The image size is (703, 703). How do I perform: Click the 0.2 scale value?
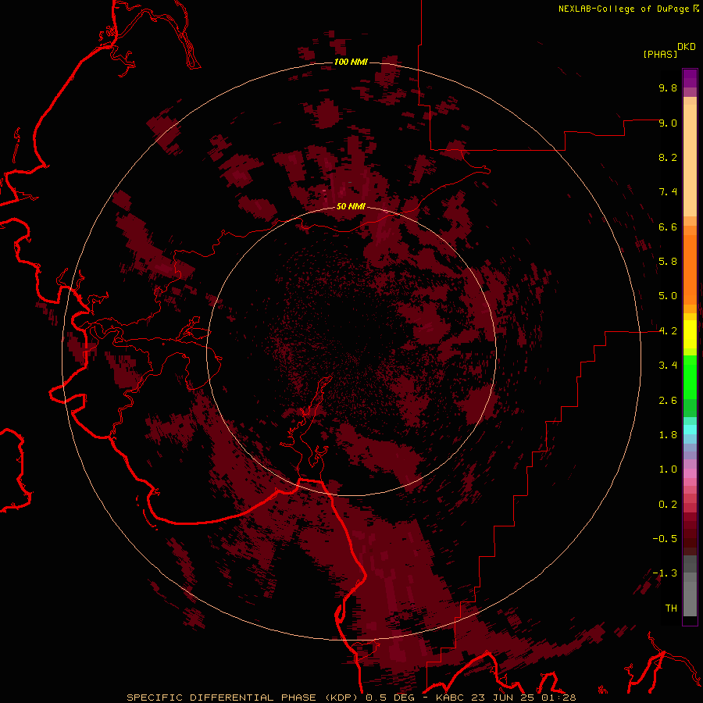pyautogui.click(x=668, y=505)
